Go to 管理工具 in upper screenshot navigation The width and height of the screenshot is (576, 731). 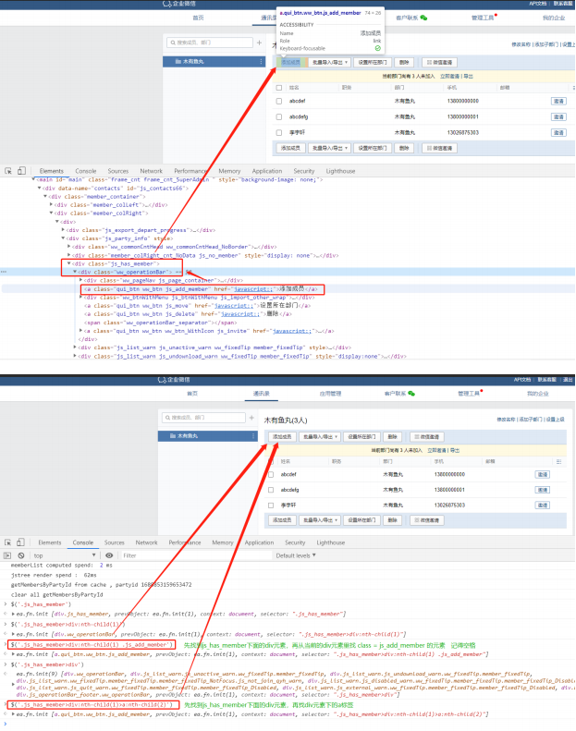tap(483, 18)
